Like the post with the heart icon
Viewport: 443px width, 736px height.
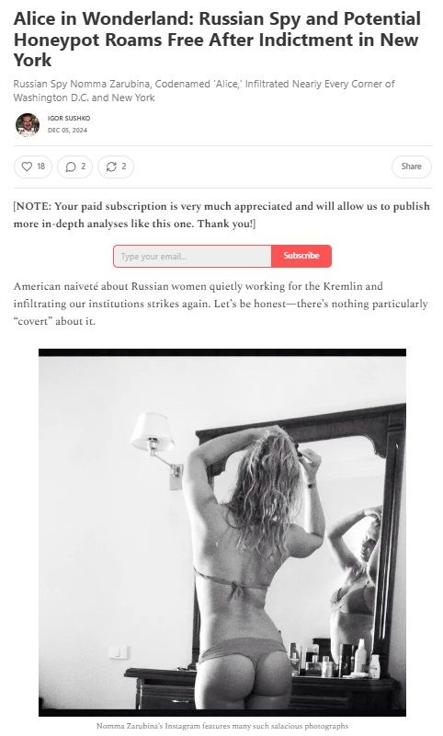(x=28, y=167)
